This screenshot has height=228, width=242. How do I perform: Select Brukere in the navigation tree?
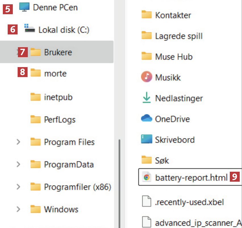(58, 52)
